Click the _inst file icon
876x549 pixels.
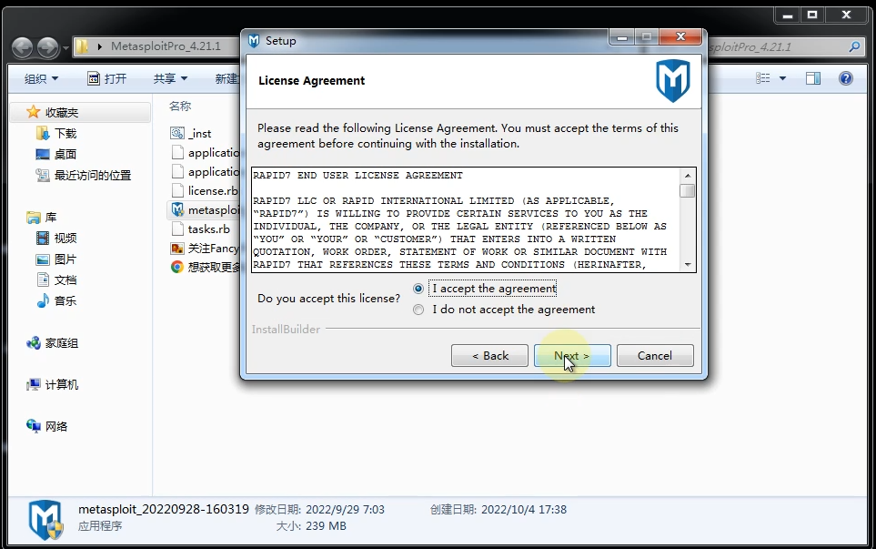click(177, 133)
